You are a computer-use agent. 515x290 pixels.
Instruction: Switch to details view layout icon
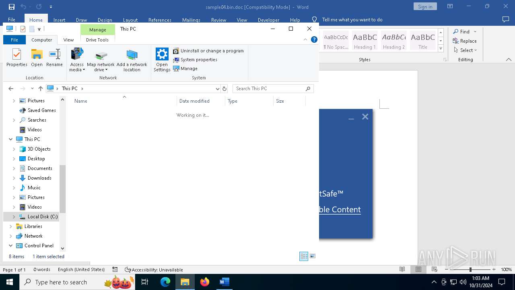(304, 256)
